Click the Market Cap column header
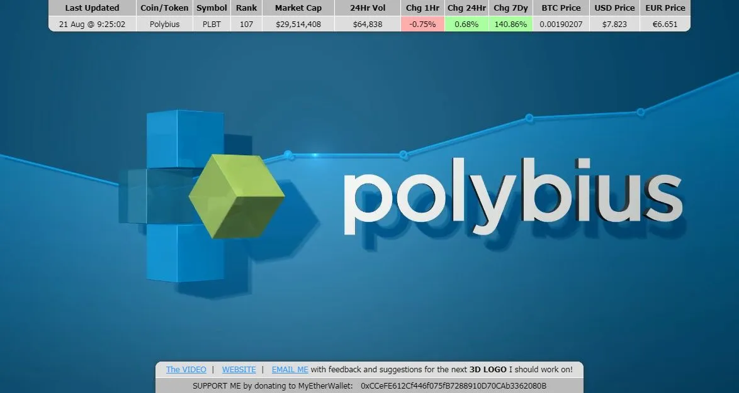Screen dimensions: 739x393 coord(298,8)
